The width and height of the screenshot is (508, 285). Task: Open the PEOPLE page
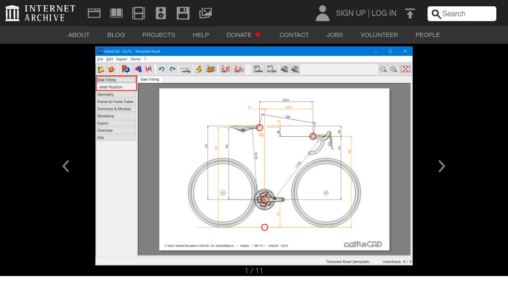(x=428, y=35)
